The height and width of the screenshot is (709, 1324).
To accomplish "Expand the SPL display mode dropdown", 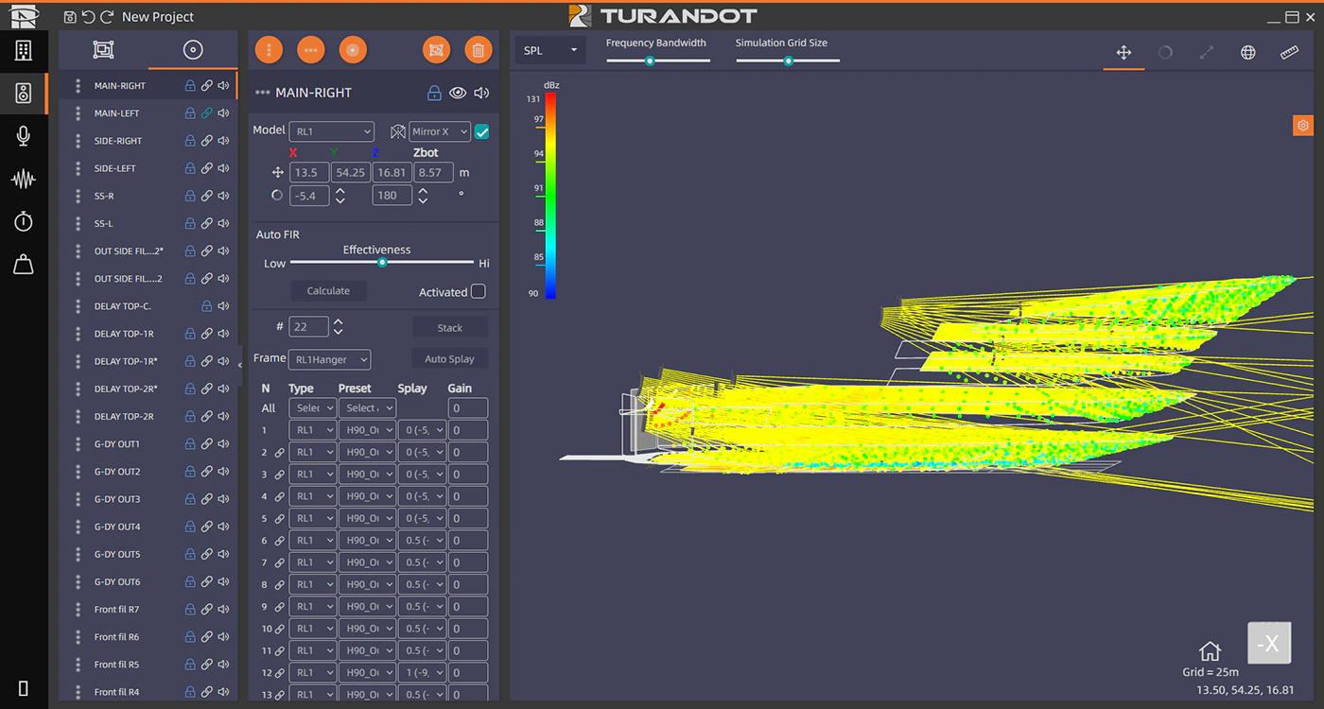I will pyautogui.click(x=550, y=51).
